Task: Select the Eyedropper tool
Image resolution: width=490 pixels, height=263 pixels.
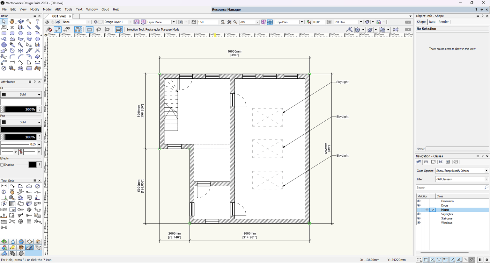Action: 12,45
